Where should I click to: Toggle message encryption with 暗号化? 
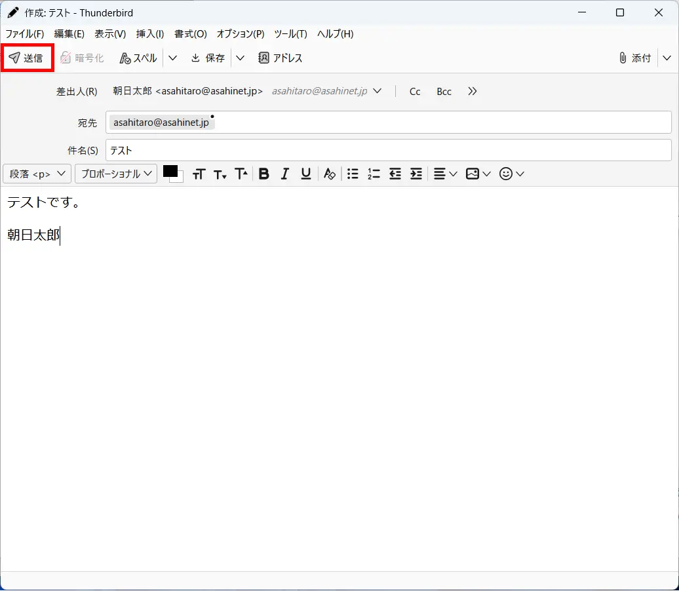82,58
